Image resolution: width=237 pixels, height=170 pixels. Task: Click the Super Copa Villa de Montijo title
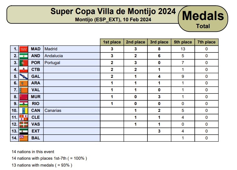pyautogui.click(x=113, y=12)
